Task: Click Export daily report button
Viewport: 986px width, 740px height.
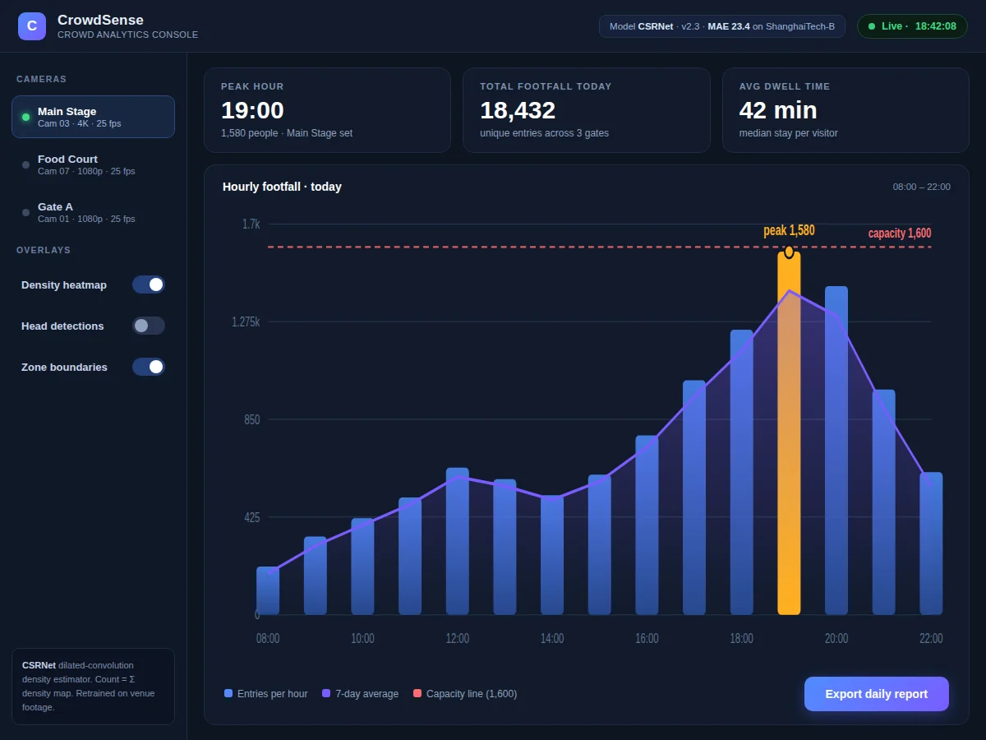Action: [877, 694]
